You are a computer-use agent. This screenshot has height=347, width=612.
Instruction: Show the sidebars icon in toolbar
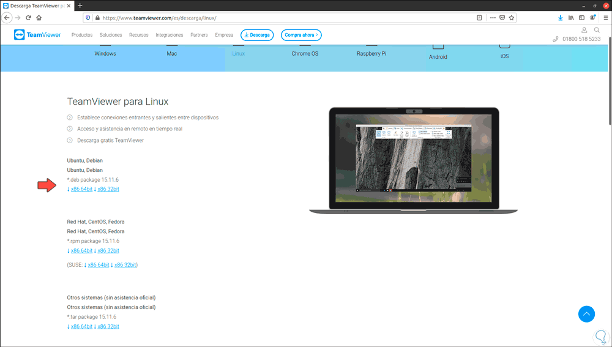581,18
